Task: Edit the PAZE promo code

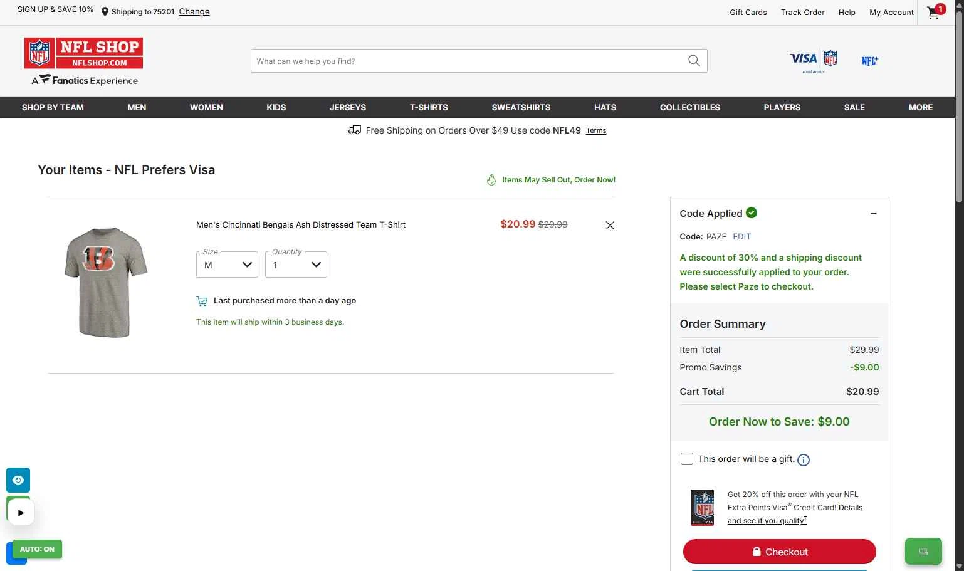Action: coord(741,236)
